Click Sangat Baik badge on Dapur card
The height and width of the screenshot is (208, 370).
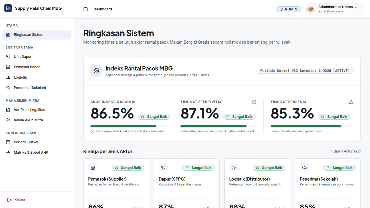[x=198, y=168]
